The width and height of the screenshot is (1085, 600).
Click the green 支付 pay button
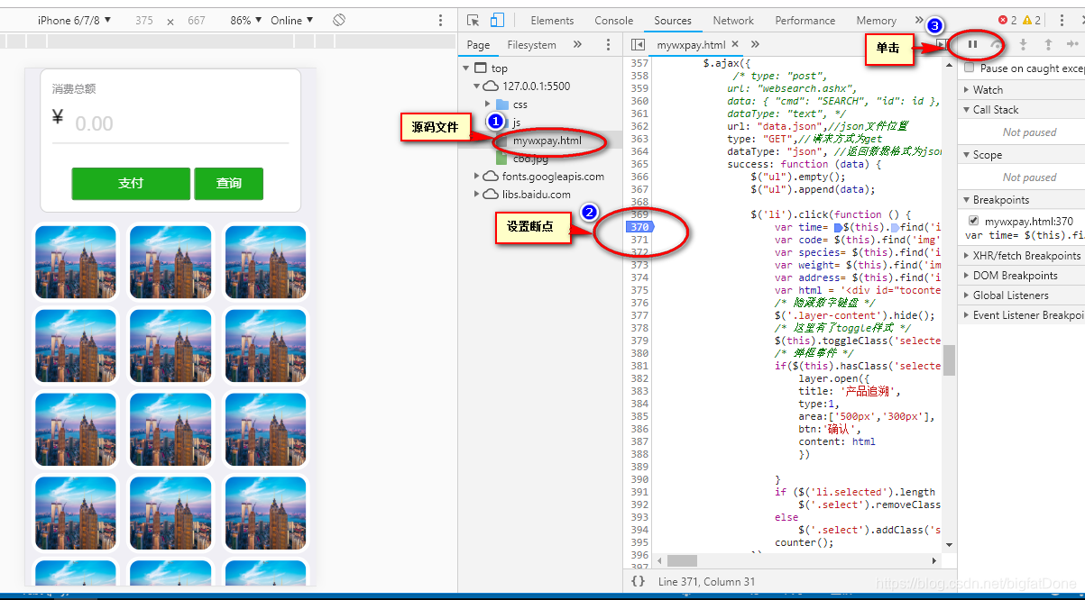tap(131, 183)
